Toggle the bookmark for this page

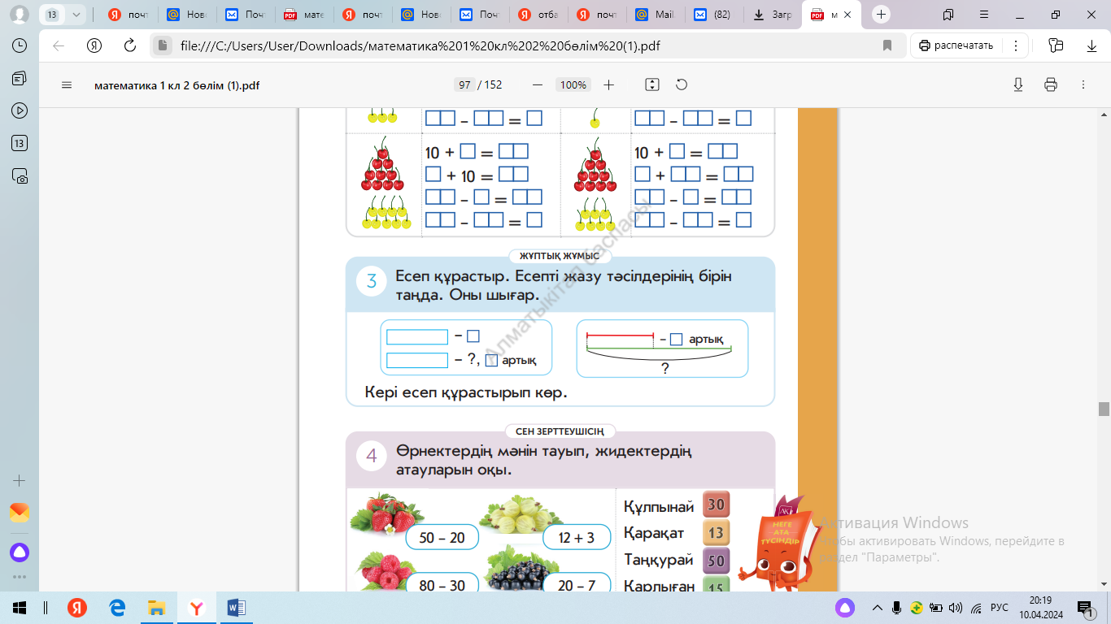point(887,45)
